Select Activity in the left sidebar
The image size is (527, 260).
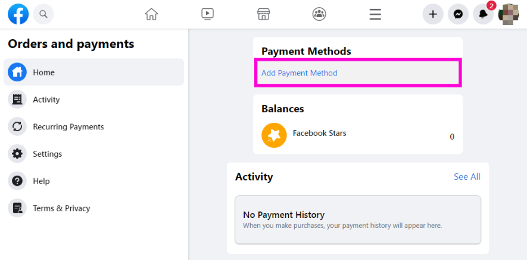93,99
